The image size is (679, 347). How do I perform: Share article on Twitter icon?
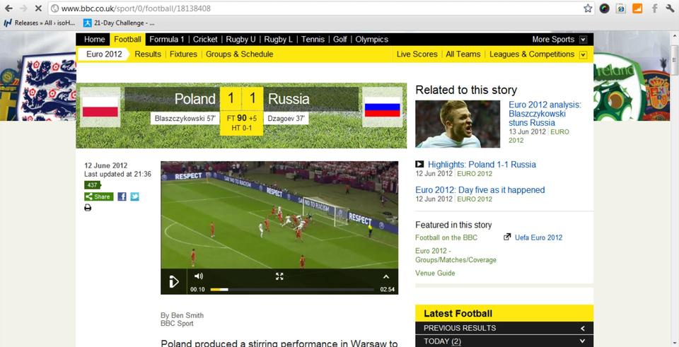[134, 196]
